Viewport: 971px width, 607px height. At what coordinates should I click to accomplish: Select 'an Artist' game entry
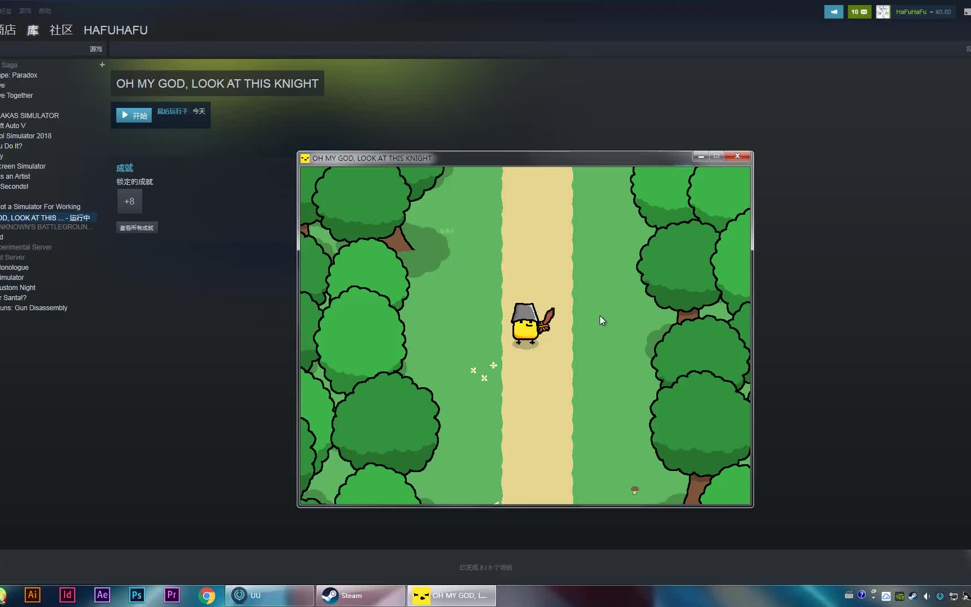pyautogui.click(x=15, y=176)
